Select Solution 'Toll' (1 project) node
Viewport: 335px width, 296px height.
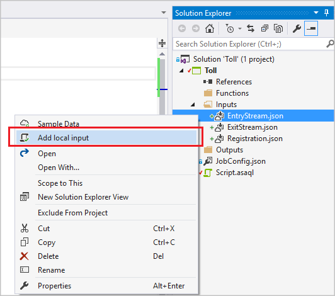234,59
